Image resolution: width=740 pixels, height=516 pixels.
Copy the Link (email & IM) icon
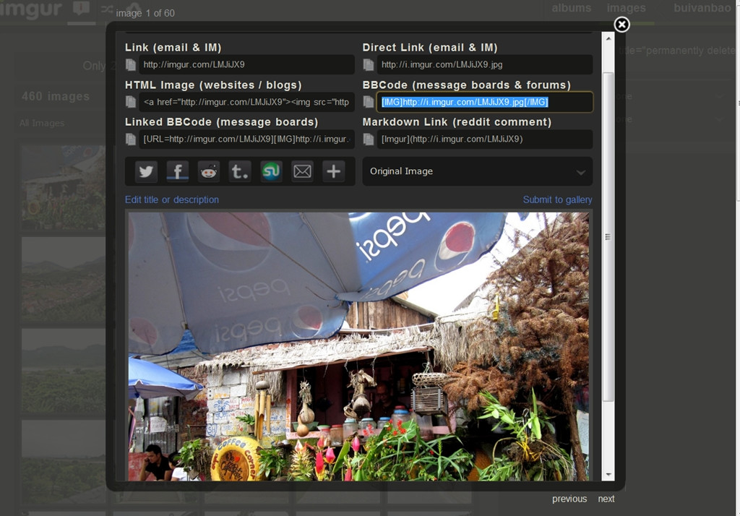131,64
